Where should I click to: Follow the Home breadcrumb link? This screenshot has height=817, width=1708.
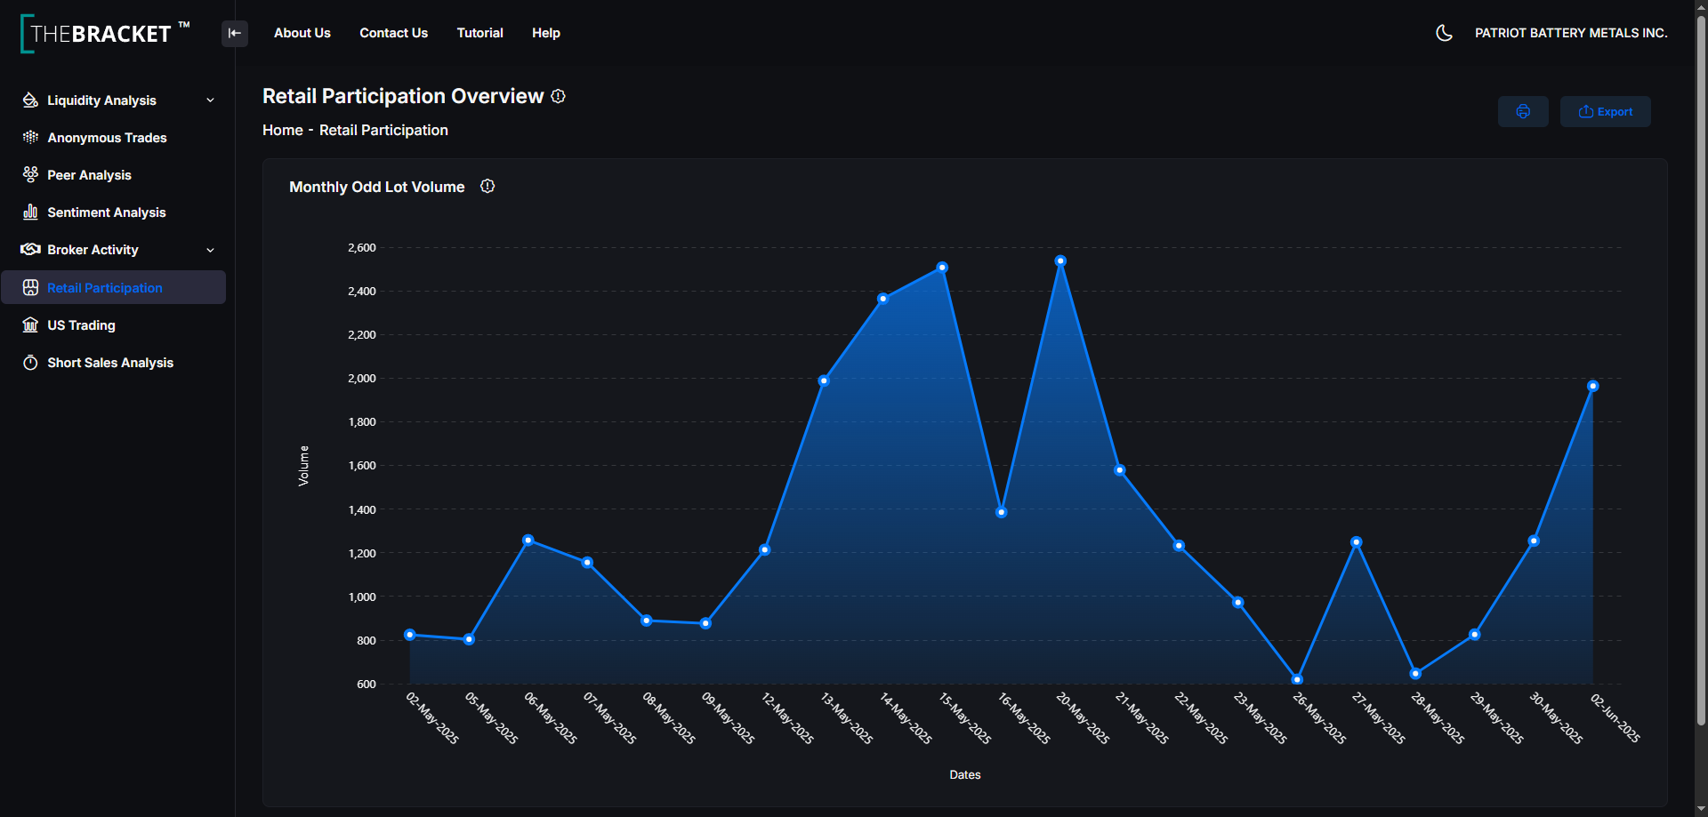[x=283, y=130]
